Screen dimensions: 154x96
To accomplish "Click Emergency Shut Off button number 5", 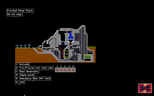I will [x=73, y=70].
